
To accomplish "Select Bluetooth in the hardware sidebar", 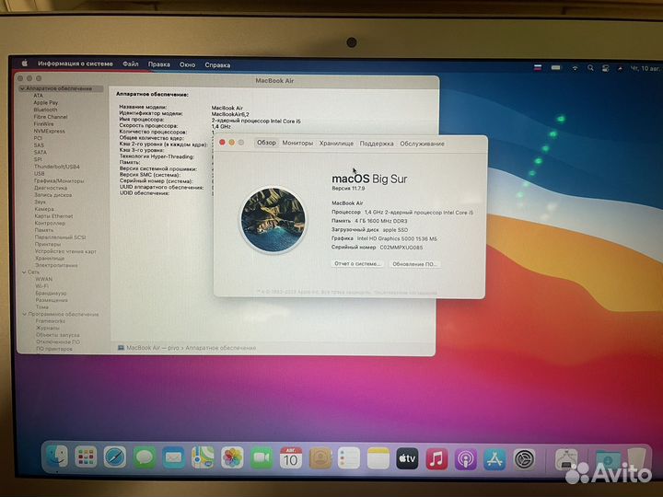I will tap(45, 110).
